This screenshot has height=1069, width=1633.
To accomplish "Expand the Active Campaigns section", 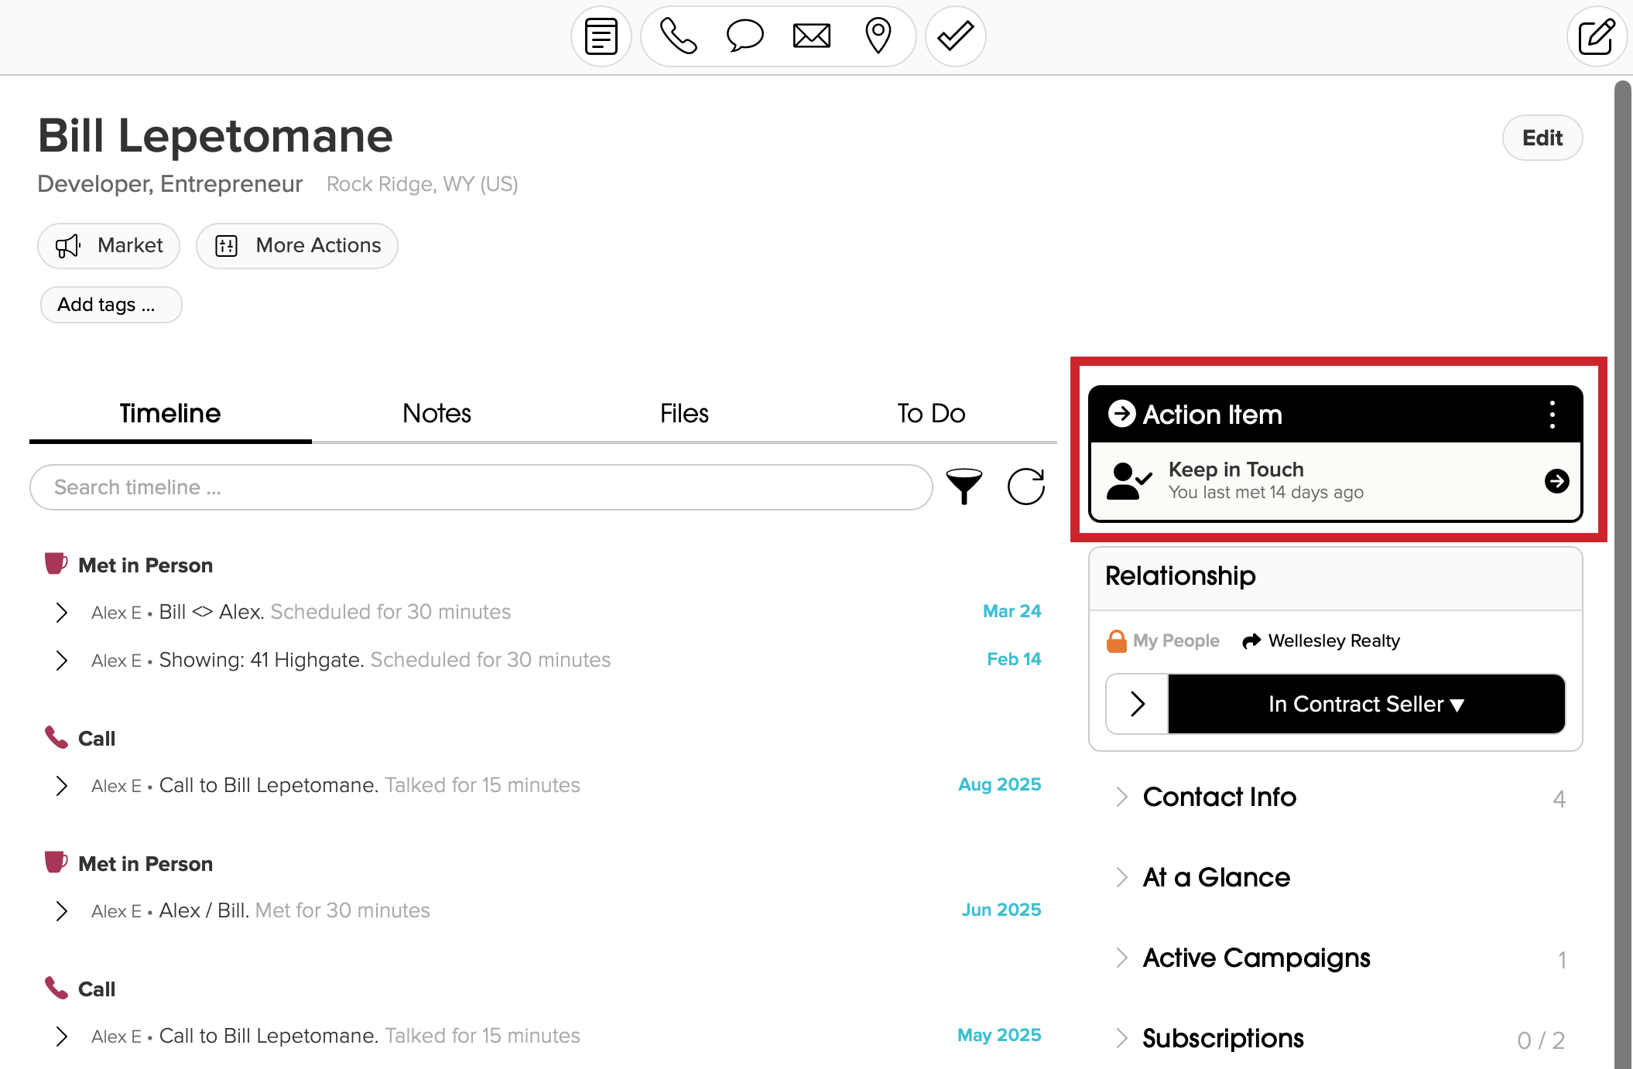I will (x=1256, y=958).
